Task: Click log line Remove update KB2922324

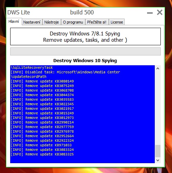Action: pyautogui.click(x=42, y=141)
